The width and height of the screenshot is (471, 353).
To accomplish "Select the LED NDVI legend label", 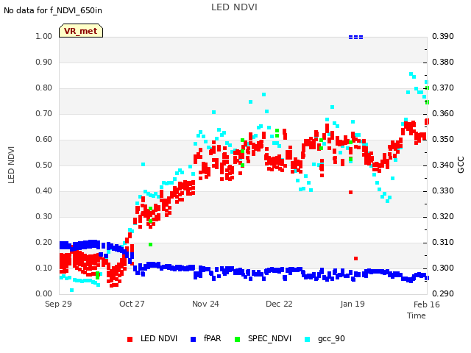I will point(159,338).
